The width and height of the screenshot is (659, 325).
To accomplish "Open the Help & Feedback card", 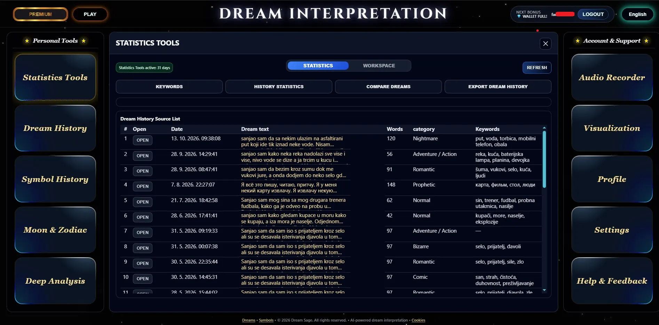I will tap(612, 281).
